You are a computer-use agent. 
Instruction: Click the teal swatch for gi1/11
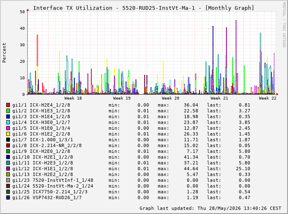(x=8, y=163)
